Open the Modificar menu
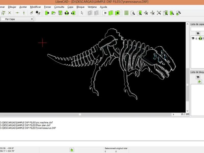Image resolution: width=204 pixels, height=153 pixels. pos(35,7)
